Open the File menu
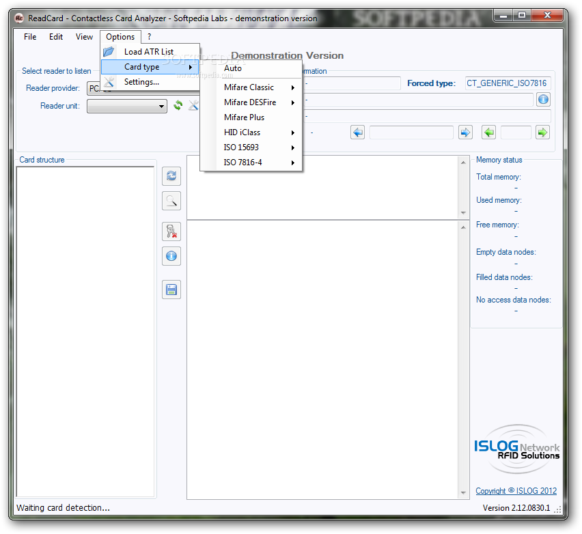Screen dimensions: 582x534 click(30, 37)
